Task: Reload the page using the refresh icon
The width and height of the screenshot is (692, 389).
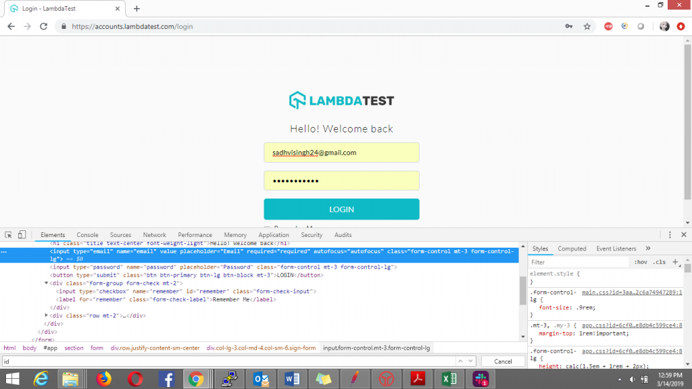Action: click(43, 26)
